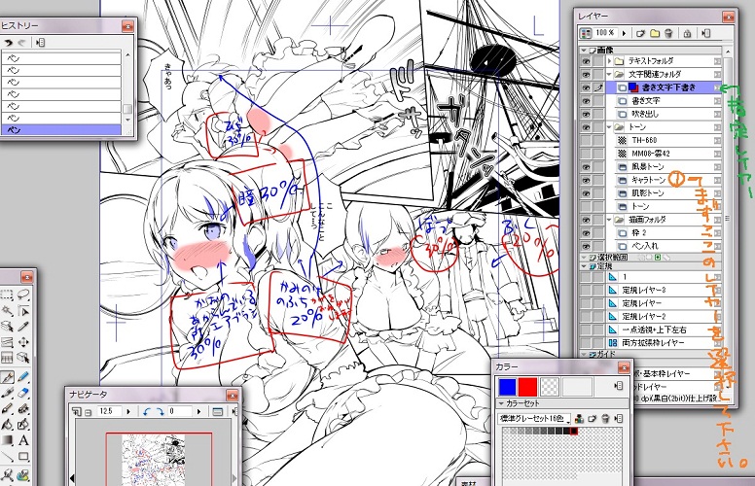This screenshot has width=755, height=486.
Task: Rotate view left in navigator
Action: click(147, 411)
